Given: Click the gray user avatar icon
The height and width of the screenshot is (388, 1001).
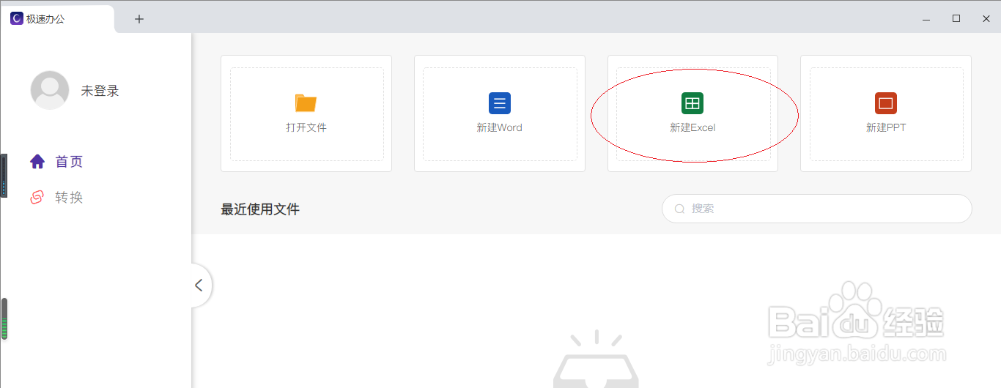Looking at the screenshot, I should [x=50, y=91].
